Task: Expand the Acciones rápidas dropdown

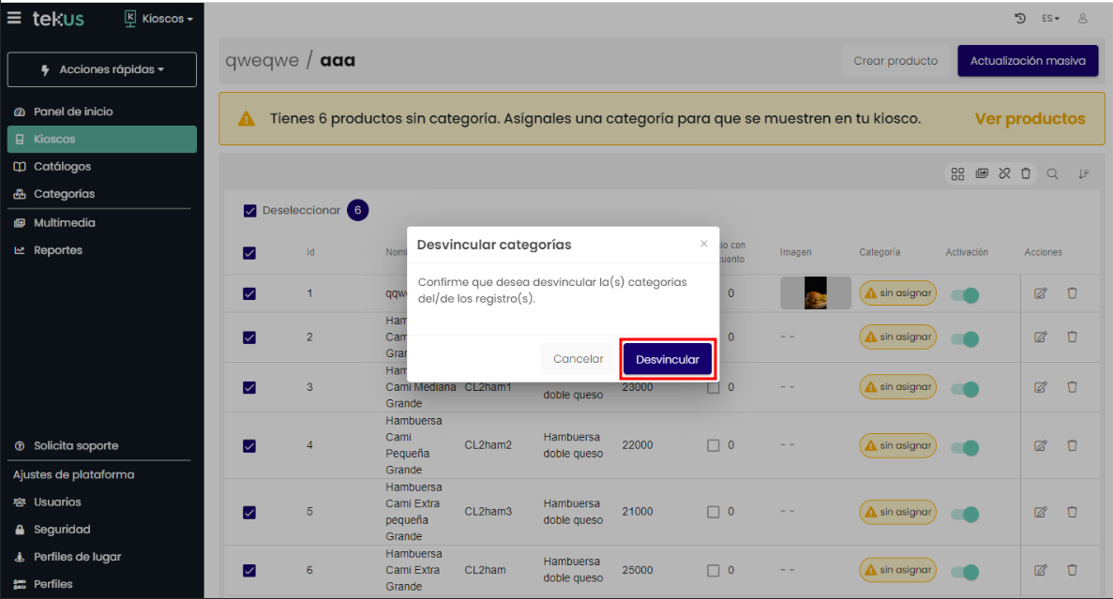Action: [102, 69]
